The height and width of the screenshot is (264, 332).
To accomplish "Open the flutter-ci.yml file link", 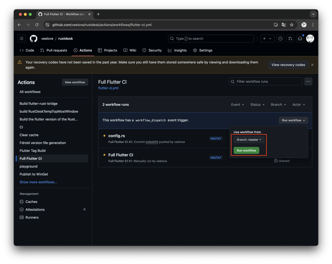I will [x=108, y=88].
